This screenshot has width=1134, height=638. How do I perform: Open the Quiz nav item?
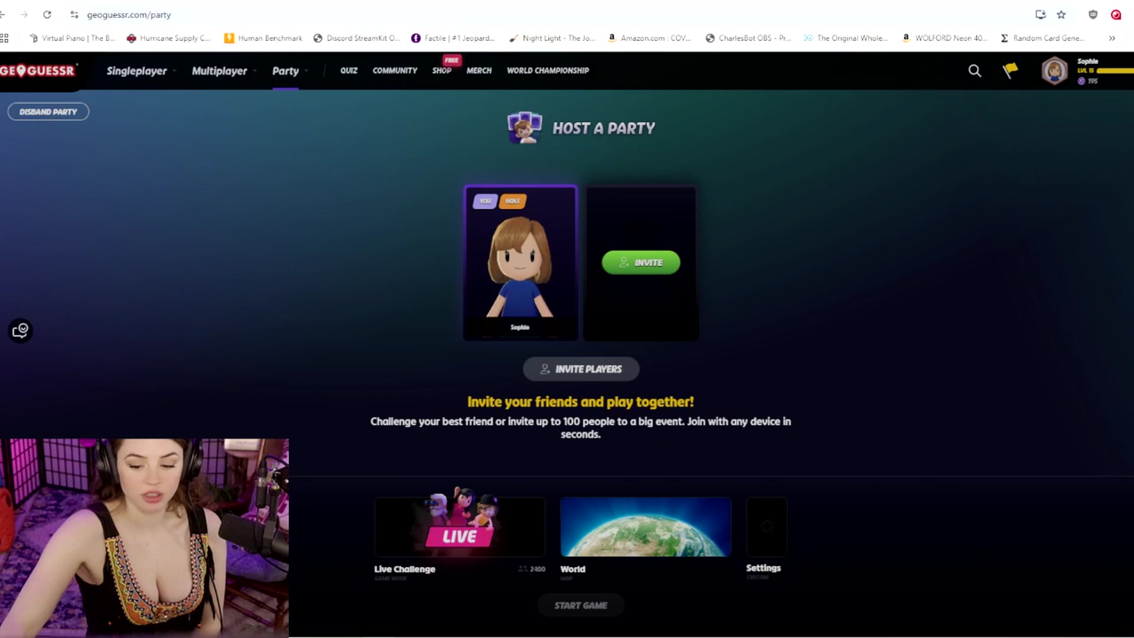pos(348,70)
